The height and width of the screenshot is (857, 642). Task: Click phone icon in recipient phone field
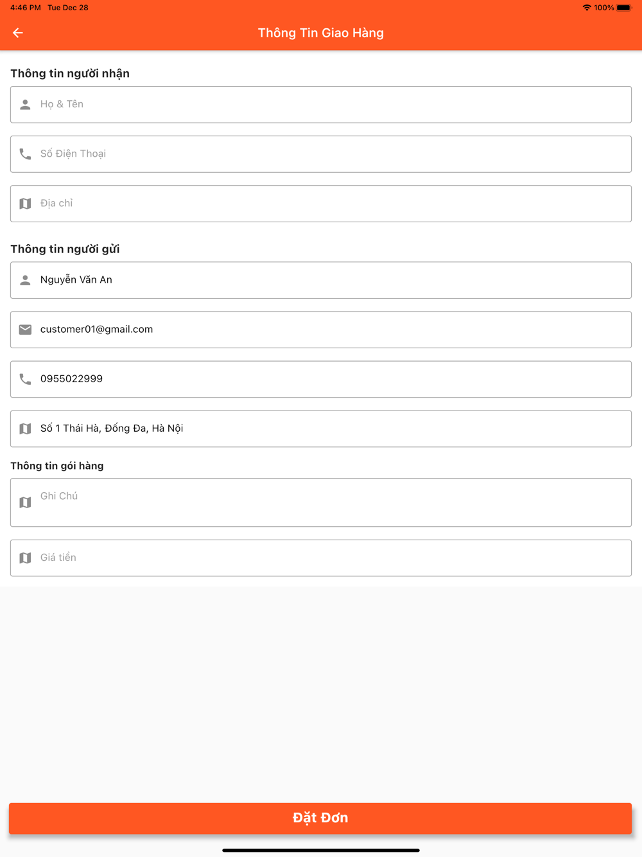point(25,154)
